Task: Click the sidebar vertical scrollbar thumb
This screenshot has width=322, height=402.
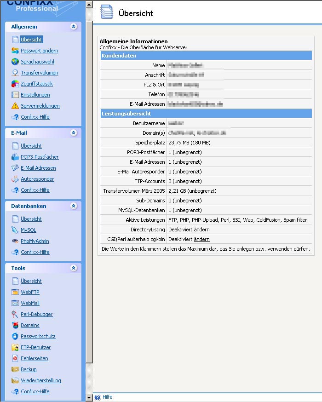Action: click(89, 192)
